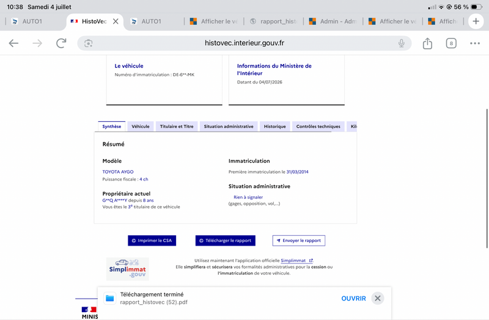489x320 pixels.
Task: Click the Imprimer le CSA button
Action: pyautogui.click(x=152, y=240)
